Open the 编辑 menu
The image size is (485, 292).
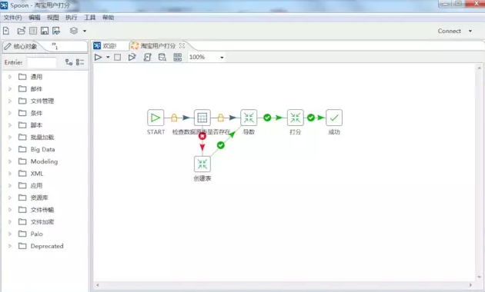pyautogui.click(x=35, y=18)
